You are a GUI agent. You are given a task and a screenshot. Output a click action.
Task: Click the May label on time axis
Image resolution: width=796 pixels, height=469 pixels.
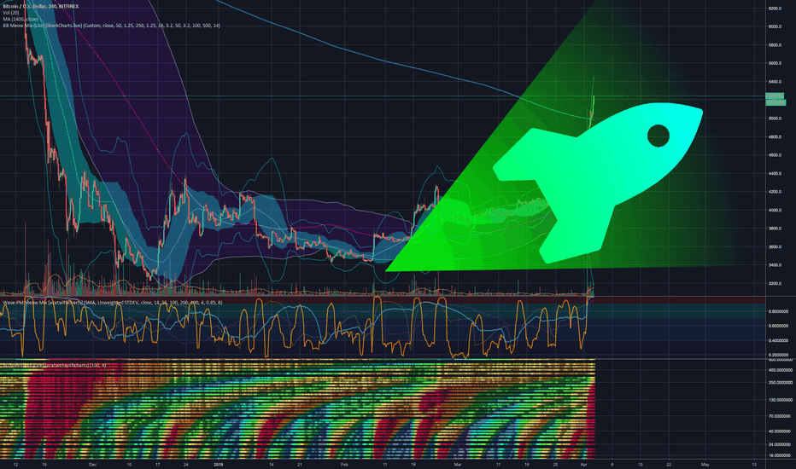[x=705, y=465]
